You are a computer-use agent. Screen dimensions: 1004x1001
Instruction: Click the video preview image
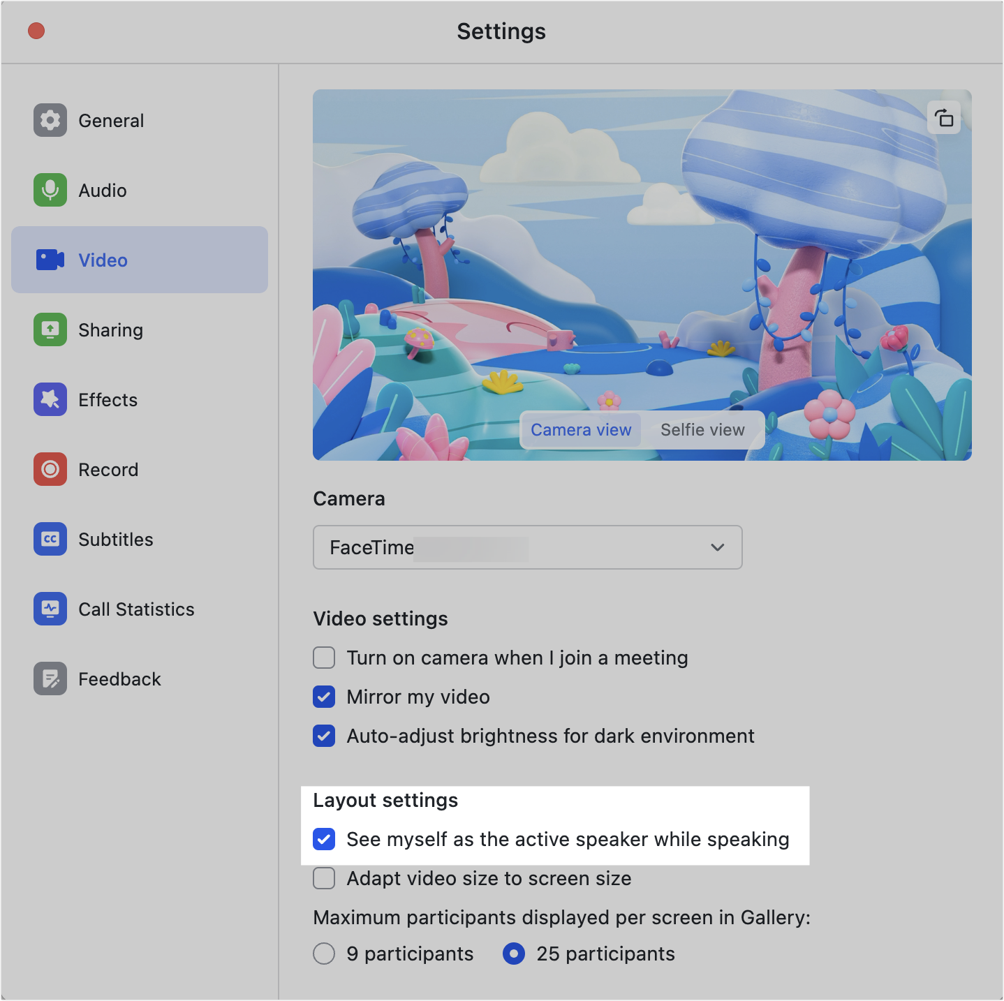(x=642, y=275)
